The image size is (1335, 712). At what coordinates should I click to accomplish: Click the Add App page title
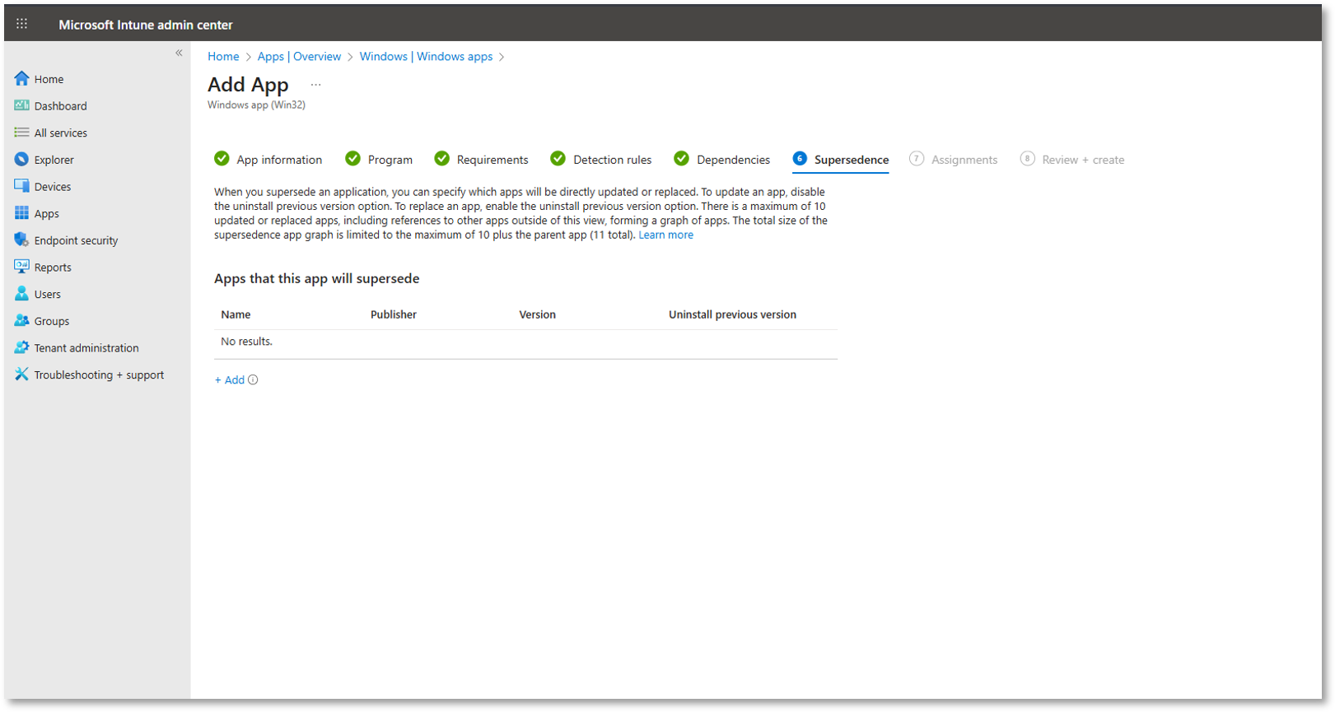tap(248, 85)
